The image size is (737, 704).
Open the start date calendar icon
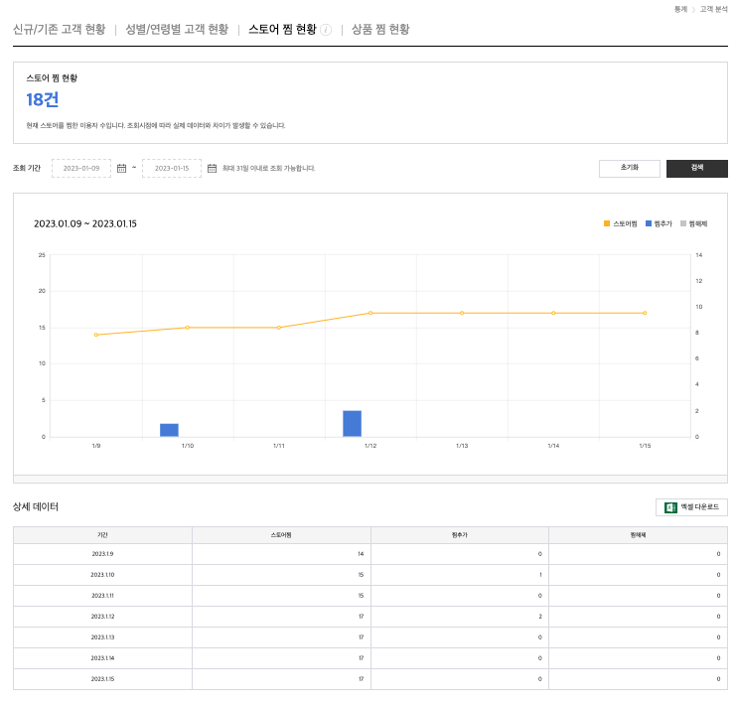121,169
